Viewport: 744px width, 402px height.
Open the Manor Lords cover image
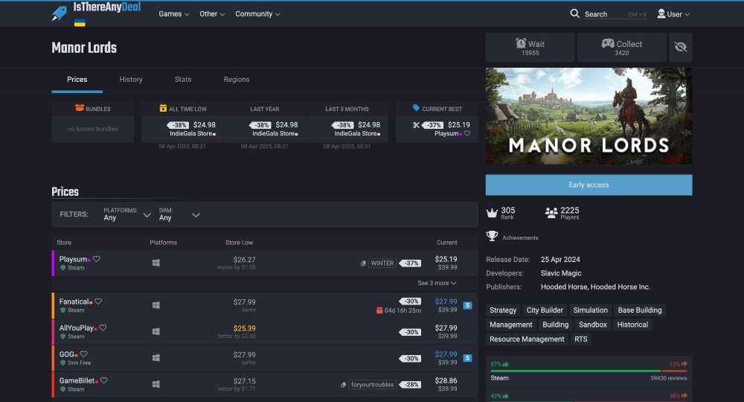pos(589,116)
